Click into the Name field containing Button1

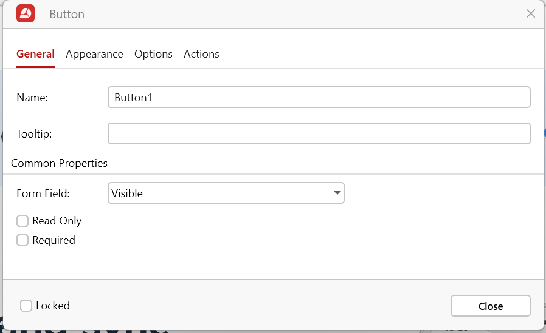(319, 97)
